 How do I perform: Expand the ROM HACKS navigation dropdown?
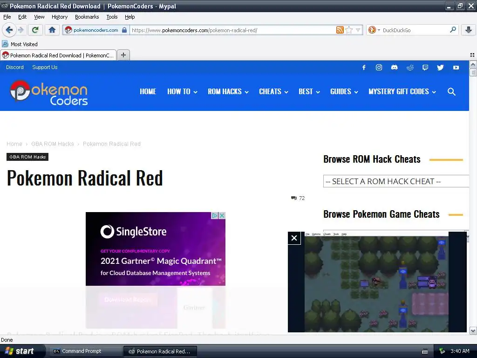point(228,92)
